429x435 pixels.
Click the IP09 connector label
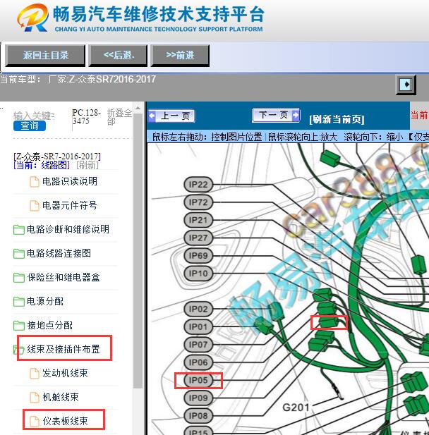pyautogui.click(x=198, y=398)
